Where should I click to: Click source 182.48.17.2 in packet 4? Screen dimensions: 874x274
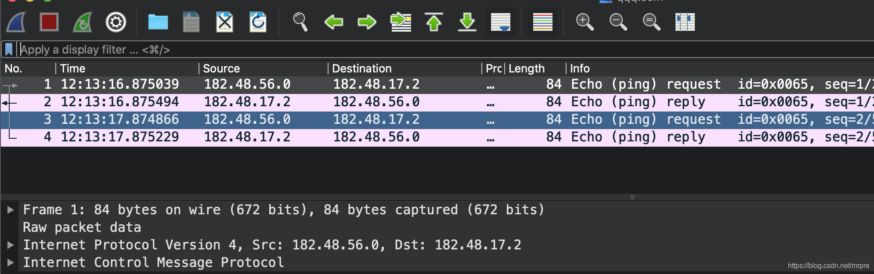pos(247,137)
